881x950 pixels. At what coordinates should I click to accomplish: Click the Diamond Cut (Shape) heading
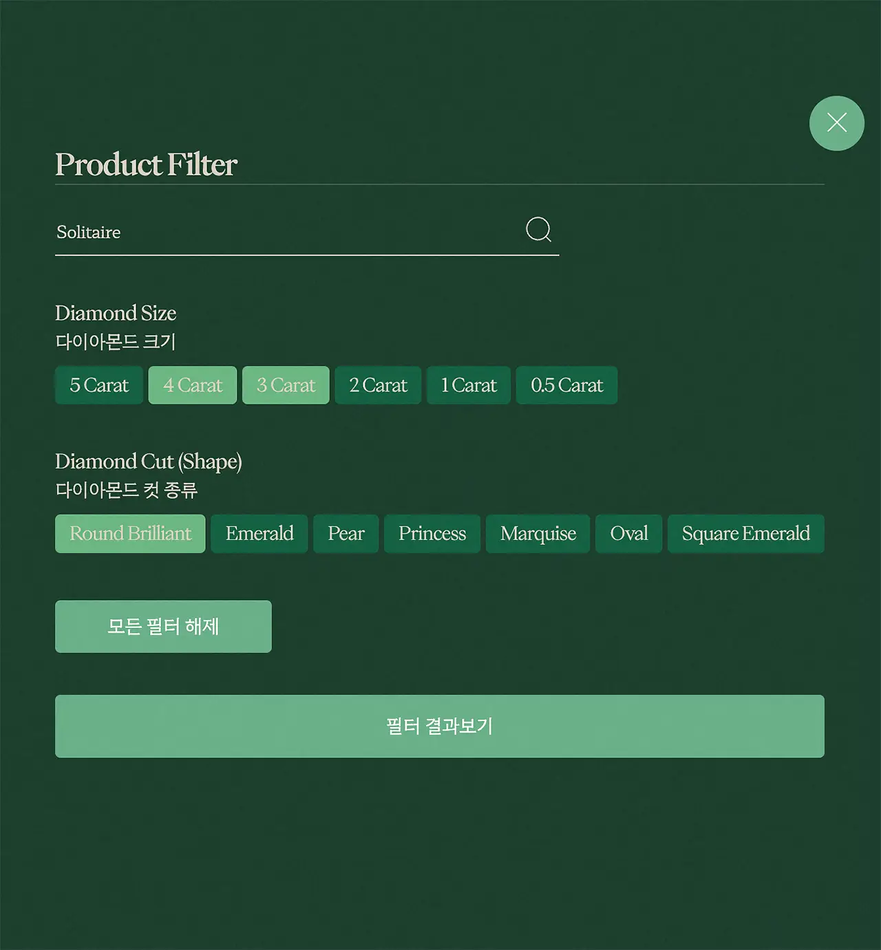(149, 462)
